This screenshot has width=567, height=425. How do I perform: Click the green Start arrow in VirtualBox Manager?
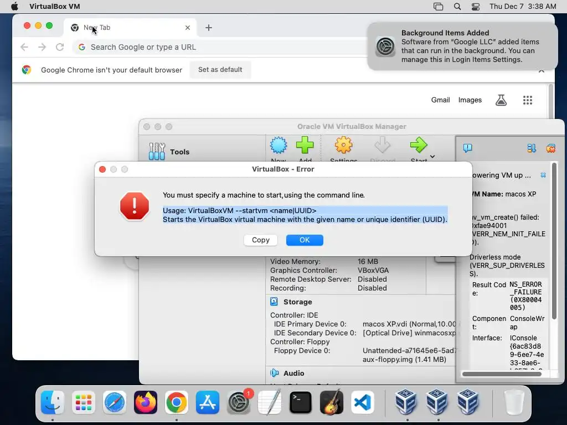pyautogui.click(x=419, y=146)
